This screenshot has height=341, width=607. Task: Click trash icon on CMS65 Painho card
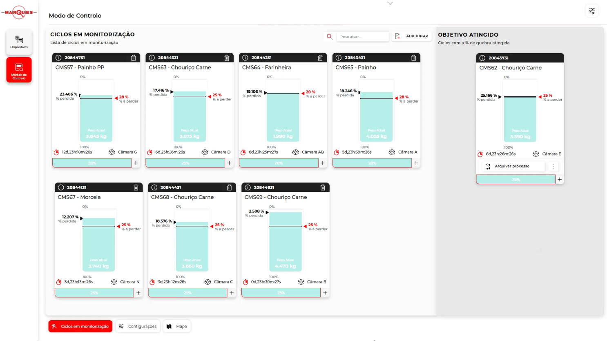click(413, 58)
